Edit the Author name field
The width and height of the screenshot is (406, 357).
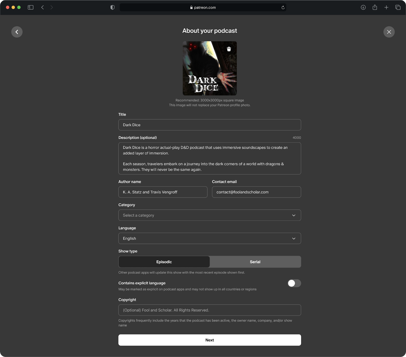click(163, 192)
